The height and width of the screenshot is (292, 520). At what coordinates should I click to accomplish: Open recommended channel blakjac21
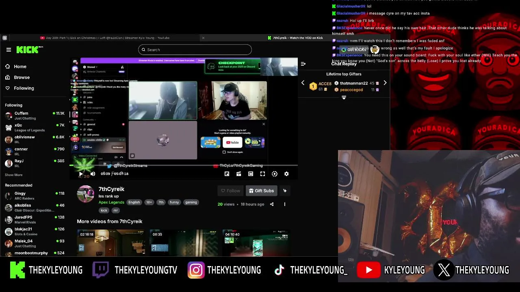(35, 231)
